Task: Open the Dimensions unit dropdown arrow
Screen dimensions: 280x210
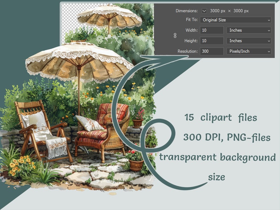Action: (204, 11)
